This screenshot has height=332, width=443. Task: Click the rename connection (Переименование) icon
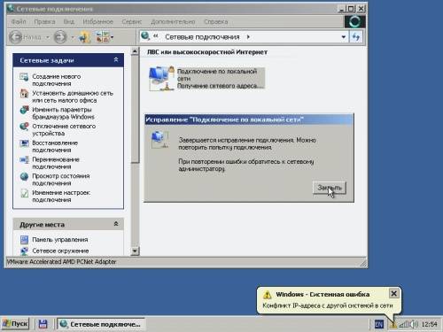coord(24,160)
